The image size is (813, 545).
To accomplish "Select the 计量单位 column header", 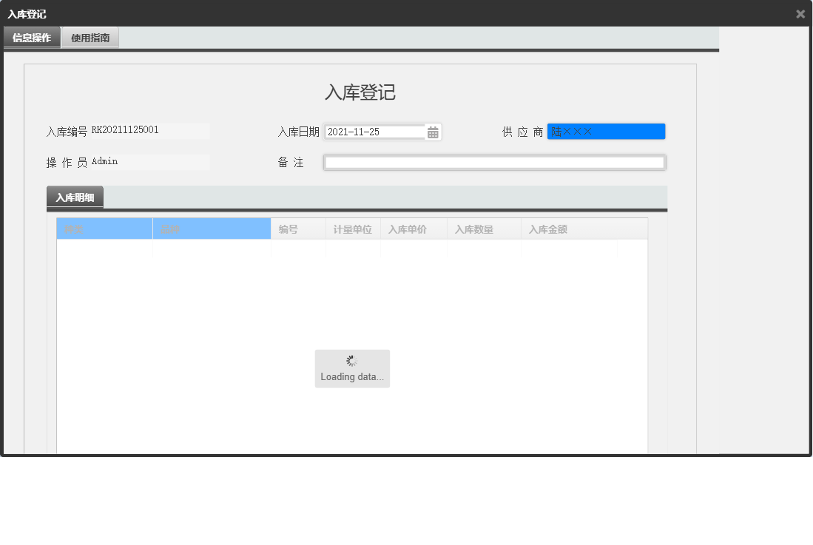I will pos(353,229).
